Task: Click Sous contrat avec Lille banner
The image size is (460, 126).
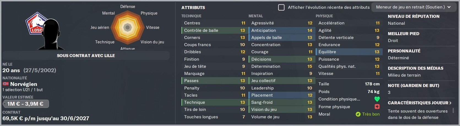Action: tap(86, 55)
